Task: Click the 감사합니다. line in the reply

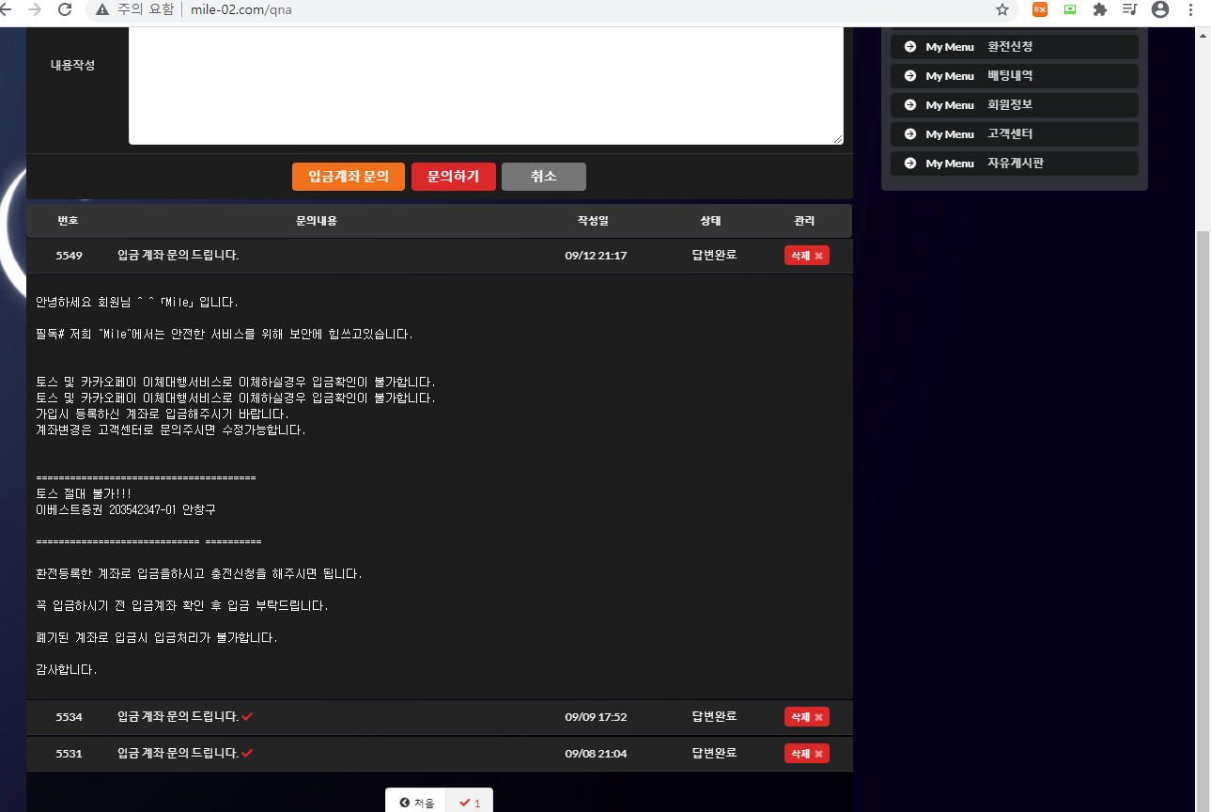Action: [67, 670]
